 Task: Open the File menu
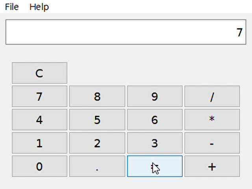click(12, 7)
